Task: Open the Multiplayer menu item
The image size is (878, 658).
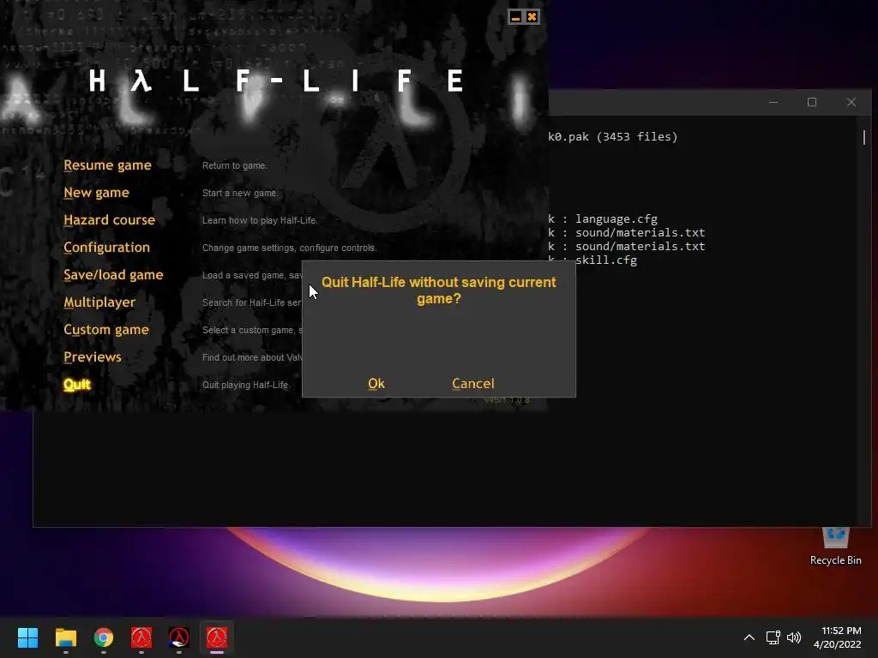Action: 99,302
